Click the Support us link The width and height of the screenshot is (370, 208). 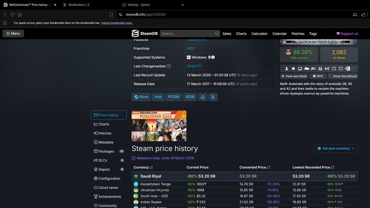(x=347, y=34)
